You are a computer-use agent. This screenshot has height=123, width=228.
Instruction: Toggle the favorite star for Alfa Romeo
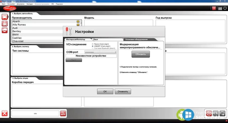[x=78, y=25]
